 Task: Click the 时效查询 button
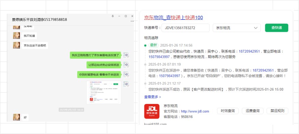tap(228, 111)
